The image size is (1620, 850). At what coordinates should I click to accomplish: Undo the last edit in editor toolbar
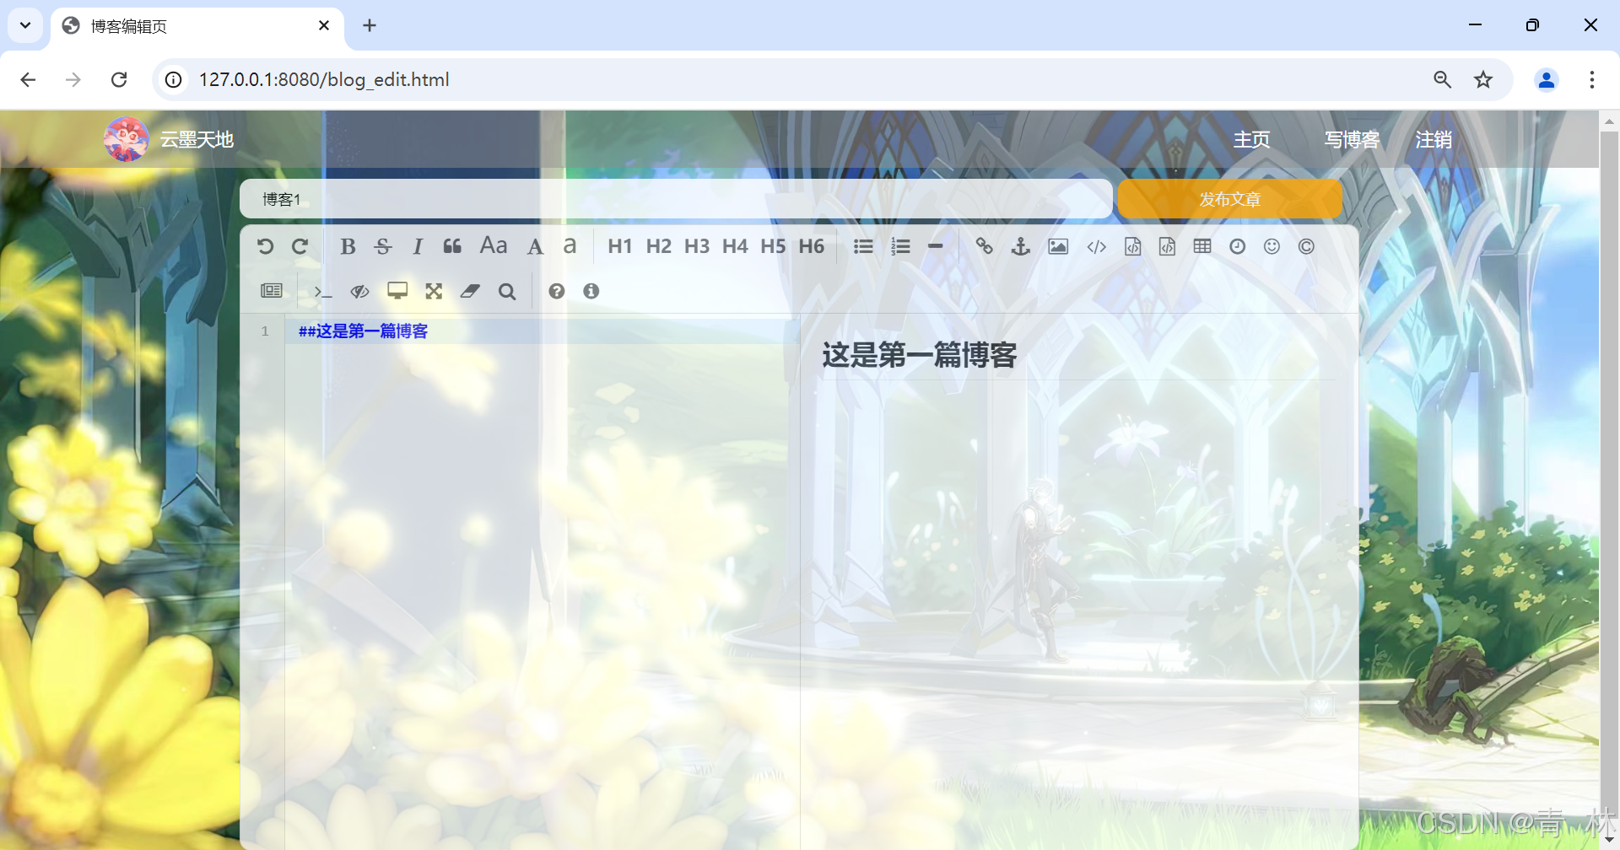(x=265, y=246)
